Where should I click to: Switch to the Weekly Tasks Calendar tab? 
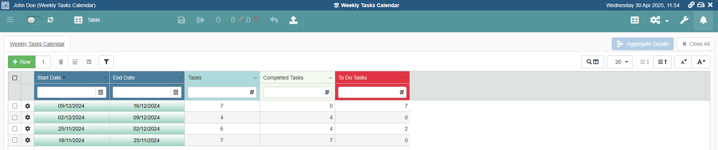[x=37, y=44]
